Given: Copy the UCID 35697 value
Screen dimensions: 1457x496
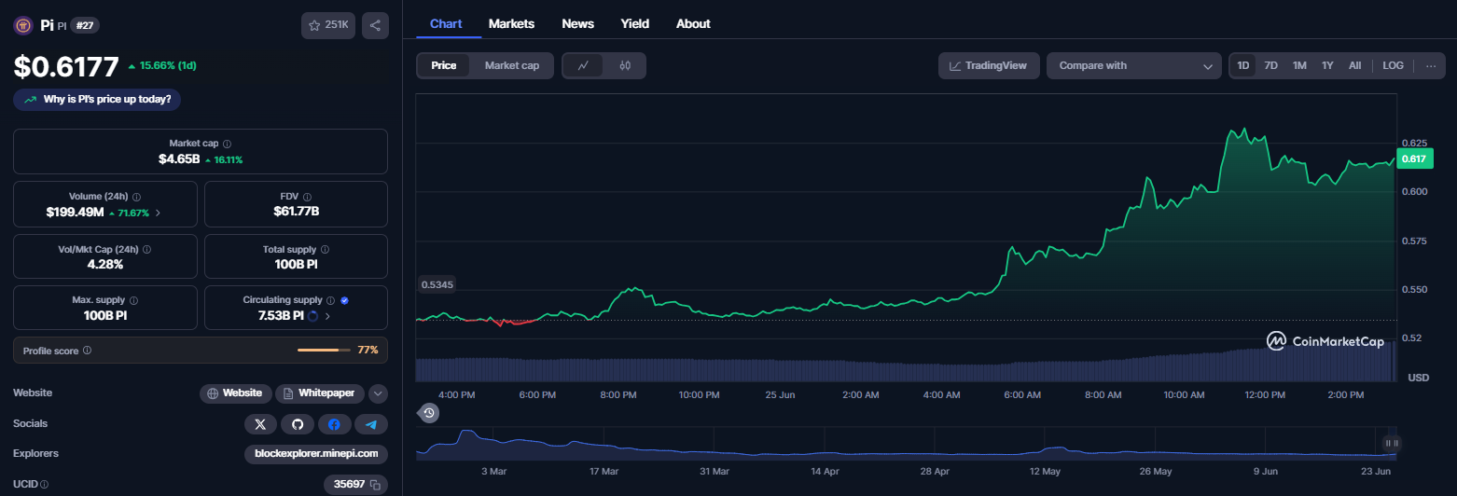Looking at the screenshot, I should point(375,485).
